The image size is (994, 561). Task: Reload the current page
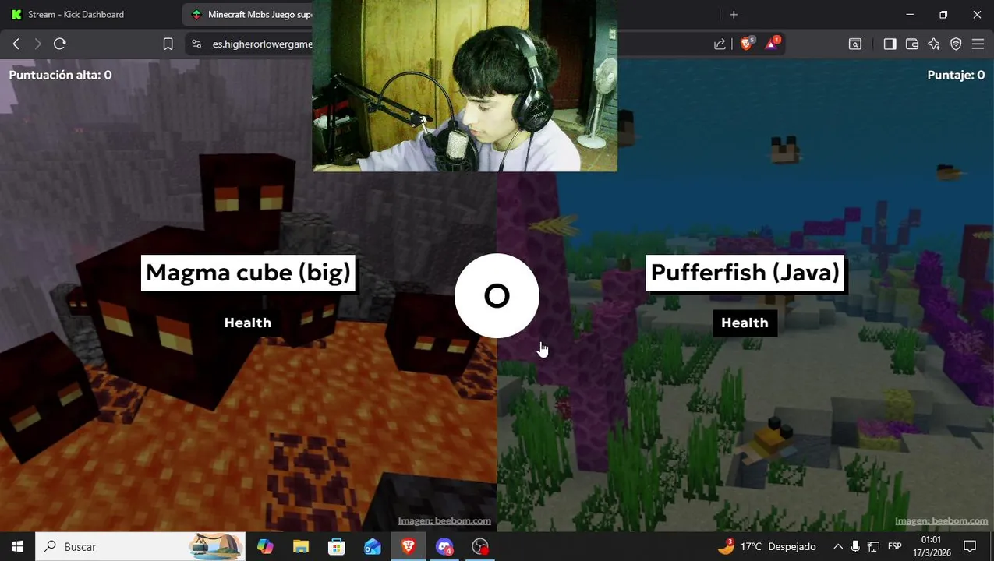[59, 44]
